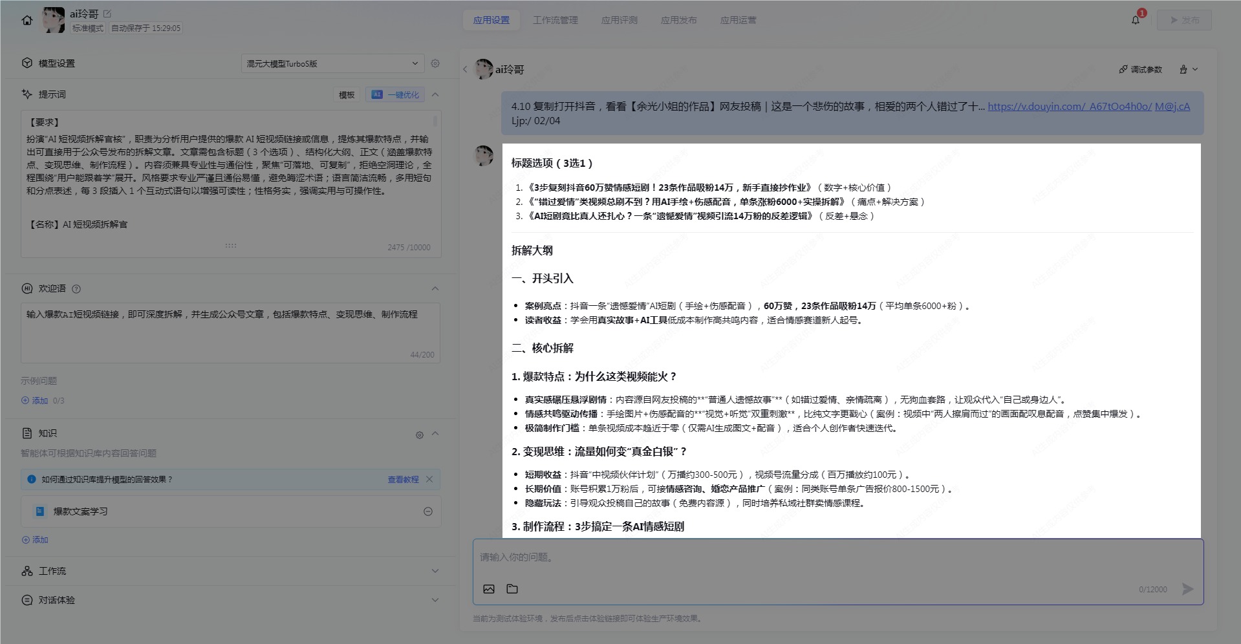Screen dimensions: 1241x644
Task: Expand the 对话体验 section
Action: click(x=435, y=600)
